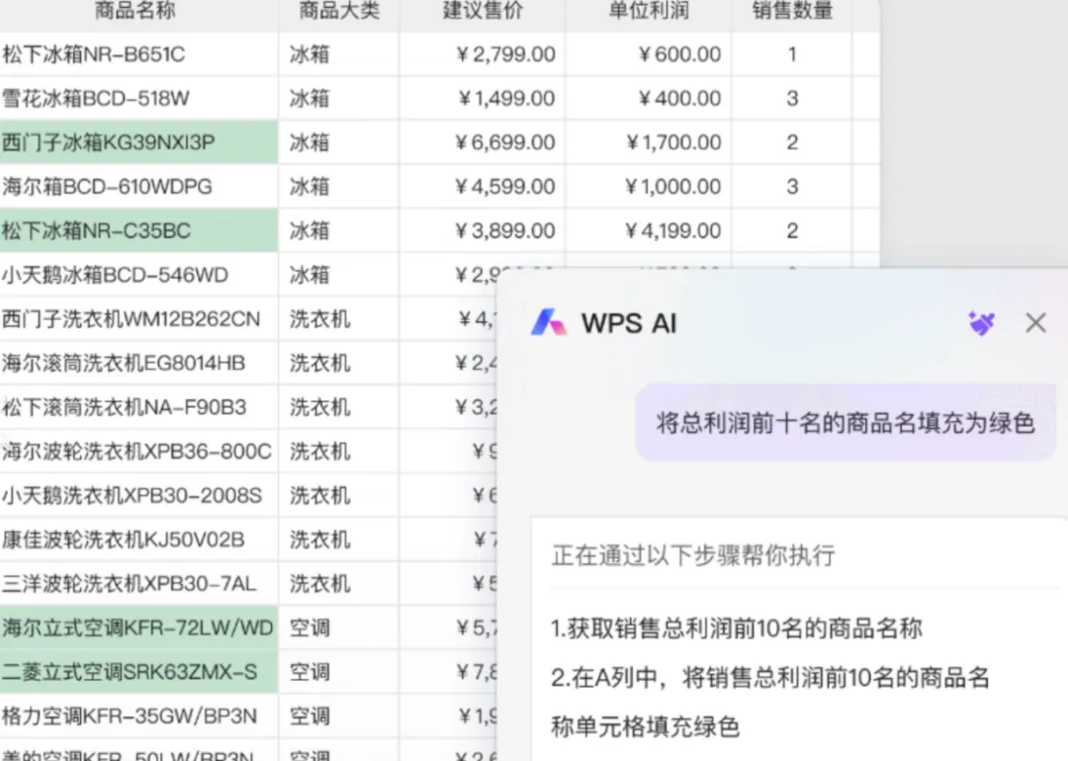Select quantity cell in 西门子冰箱KG39NXI3P row
This screenshot has height=761, width=1068.
coord(791,142)
